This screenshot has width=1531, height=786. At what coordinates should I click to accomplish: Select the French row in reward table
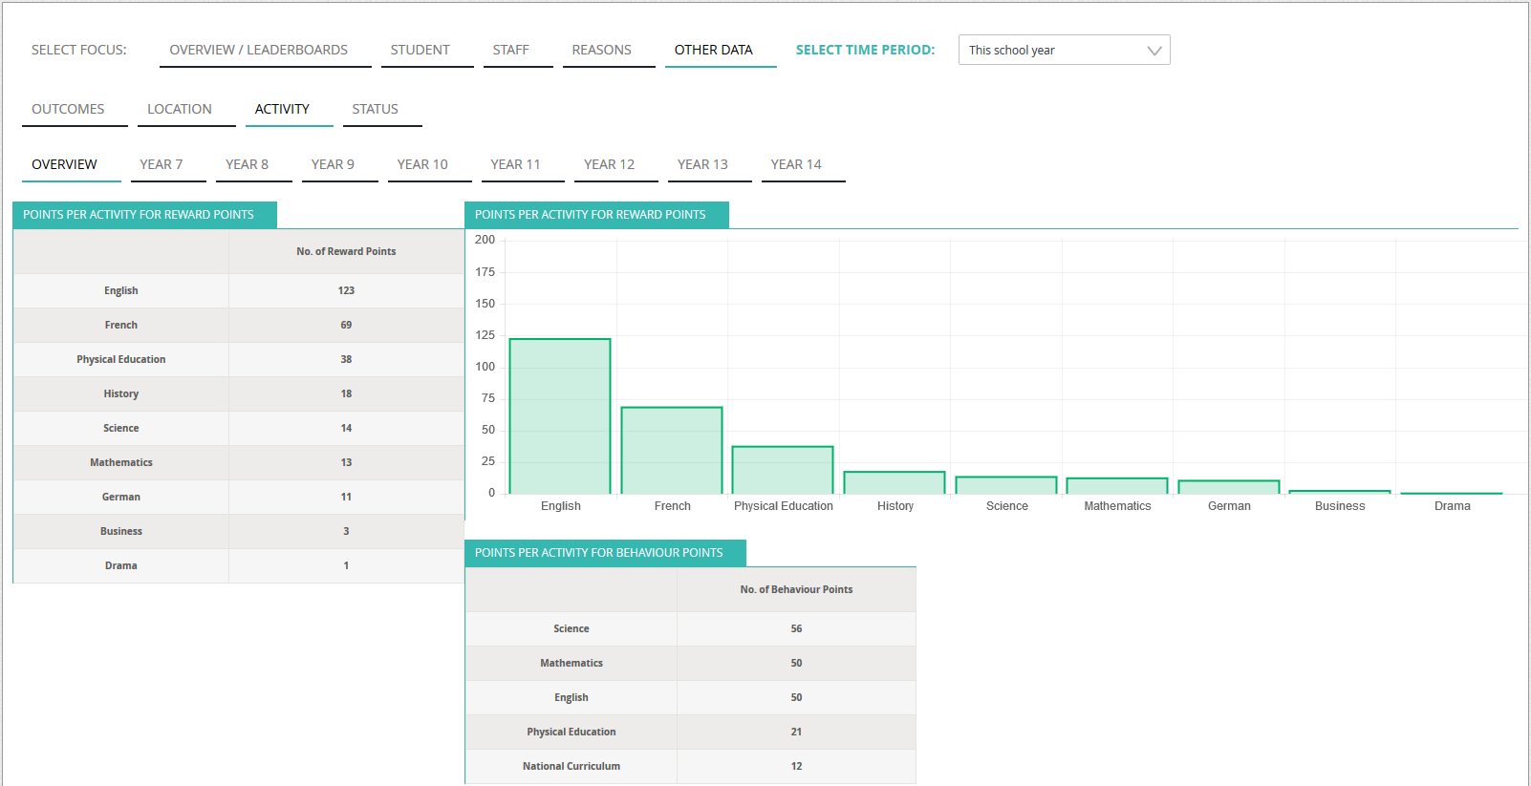click(239, 326)
